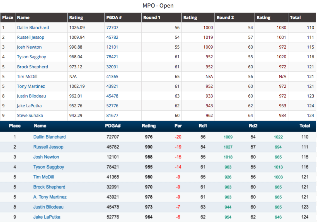Click the Round 1 column header
The image size is (317, 222).
click(x=152, y=18)
